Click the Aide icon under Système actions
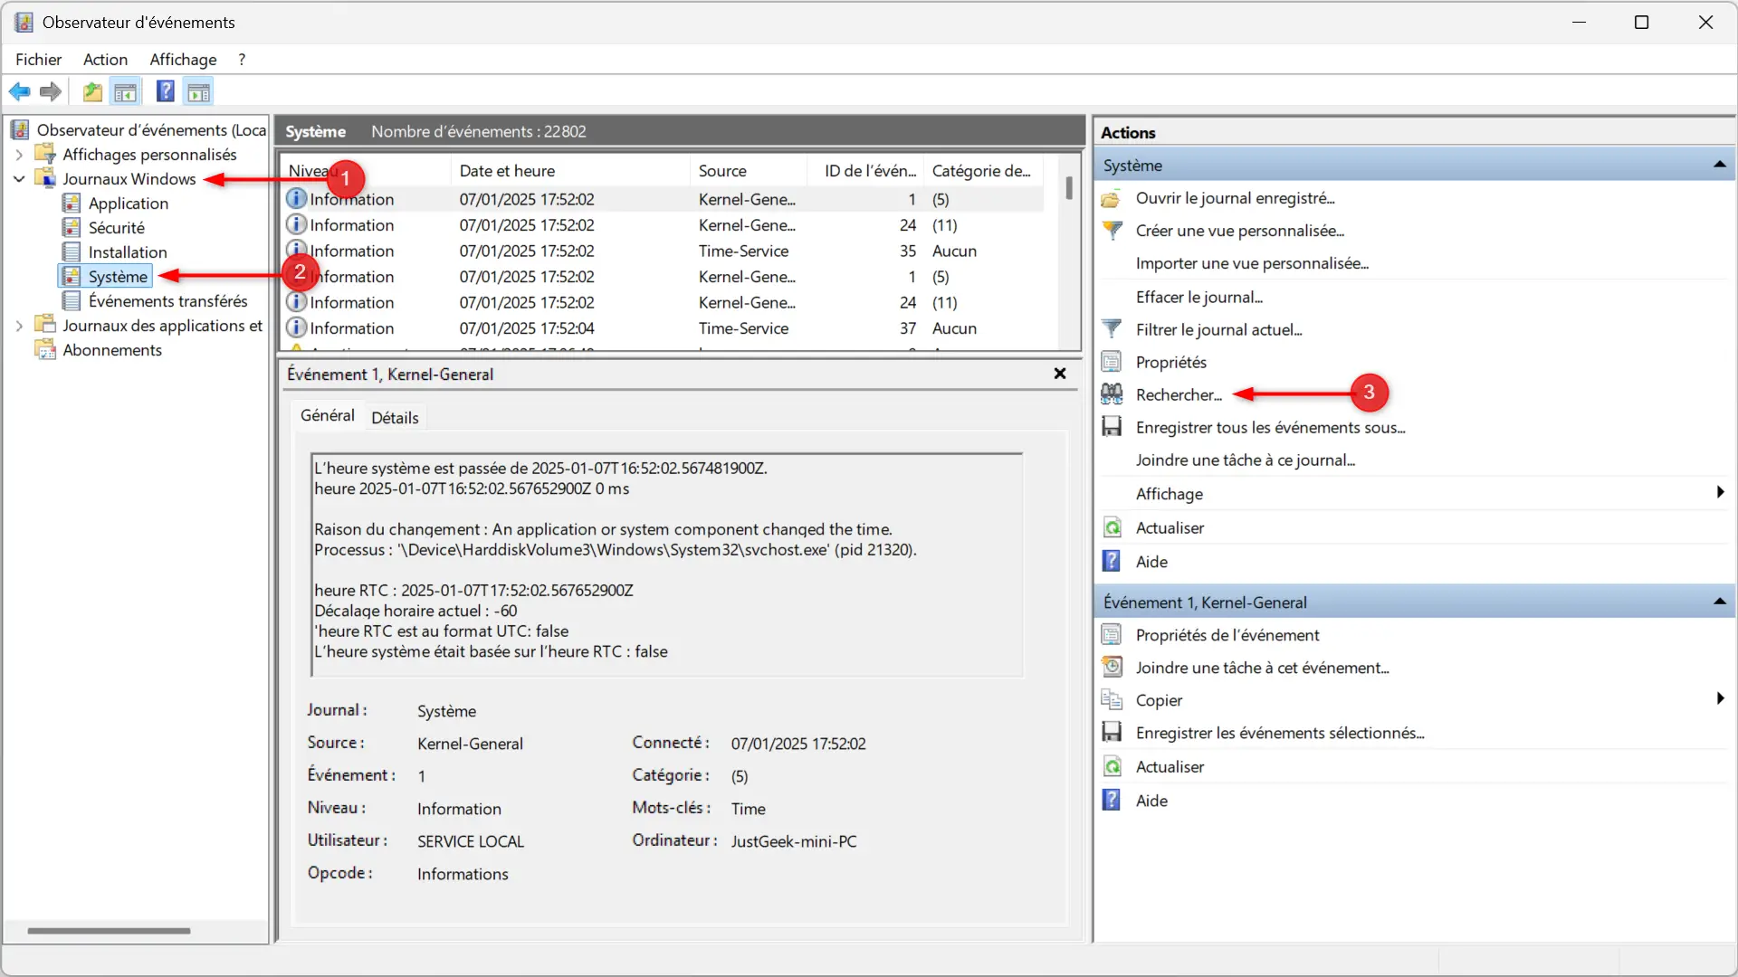This screenshot has width=1738, height=977. (x=1112, y=561)
